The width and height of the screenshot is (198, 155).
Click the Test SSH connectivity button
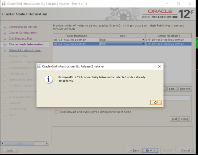tap(174, 119)
